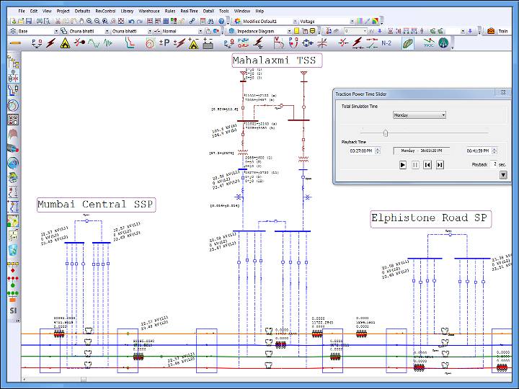Click the Playback seconds input field

pyautogui.click(x=495, y=165)
